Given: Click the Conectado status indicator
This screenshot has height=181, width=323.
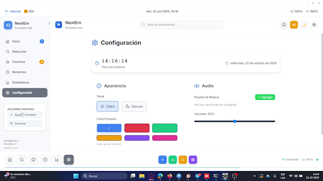Looking at the screenshot, I should click(290, 159).
